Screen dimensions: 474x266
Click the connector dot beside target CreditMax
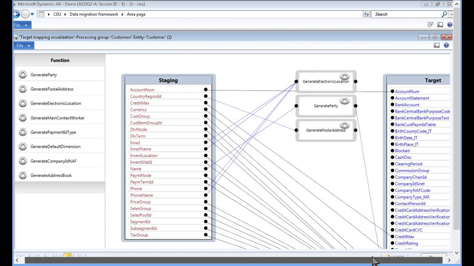[x=392, y=236]
